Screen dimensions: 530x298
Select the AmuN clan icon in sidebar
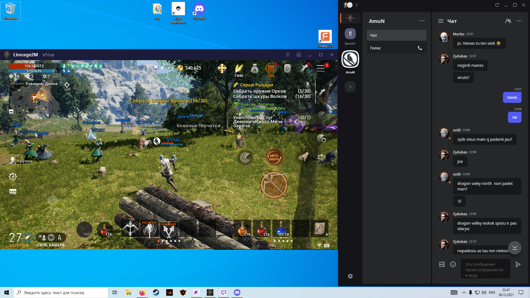point(350,59)
